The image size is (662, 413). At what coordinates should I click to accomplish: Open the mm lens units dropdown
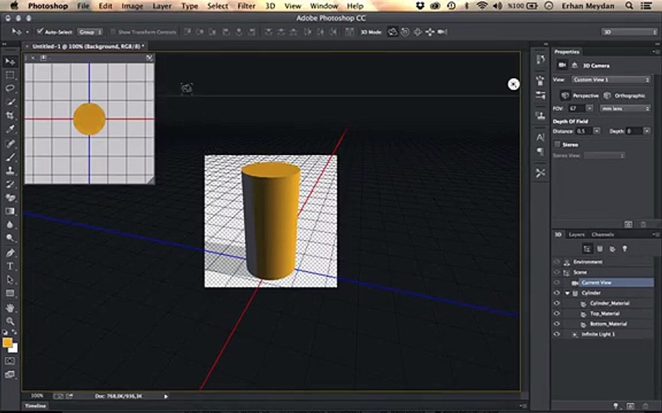(625, 108)
